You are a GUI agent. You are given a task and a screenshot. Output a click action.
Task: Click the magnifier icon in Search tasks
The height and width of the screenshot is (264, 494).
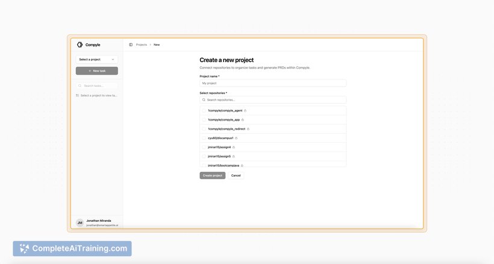(x=80, y=86)
